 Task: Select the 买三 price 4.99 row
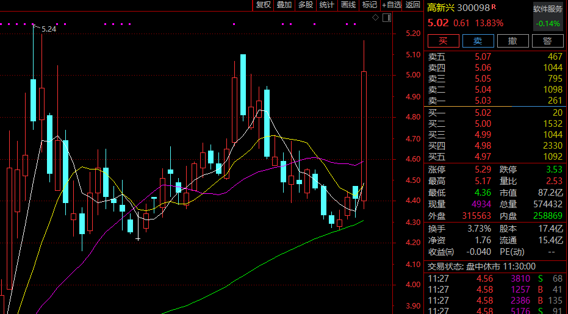(495, 135)
